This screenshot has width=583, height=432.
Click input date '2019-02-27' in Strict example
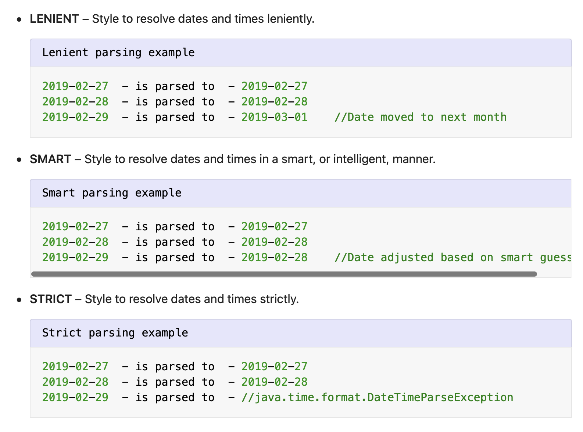75,367
